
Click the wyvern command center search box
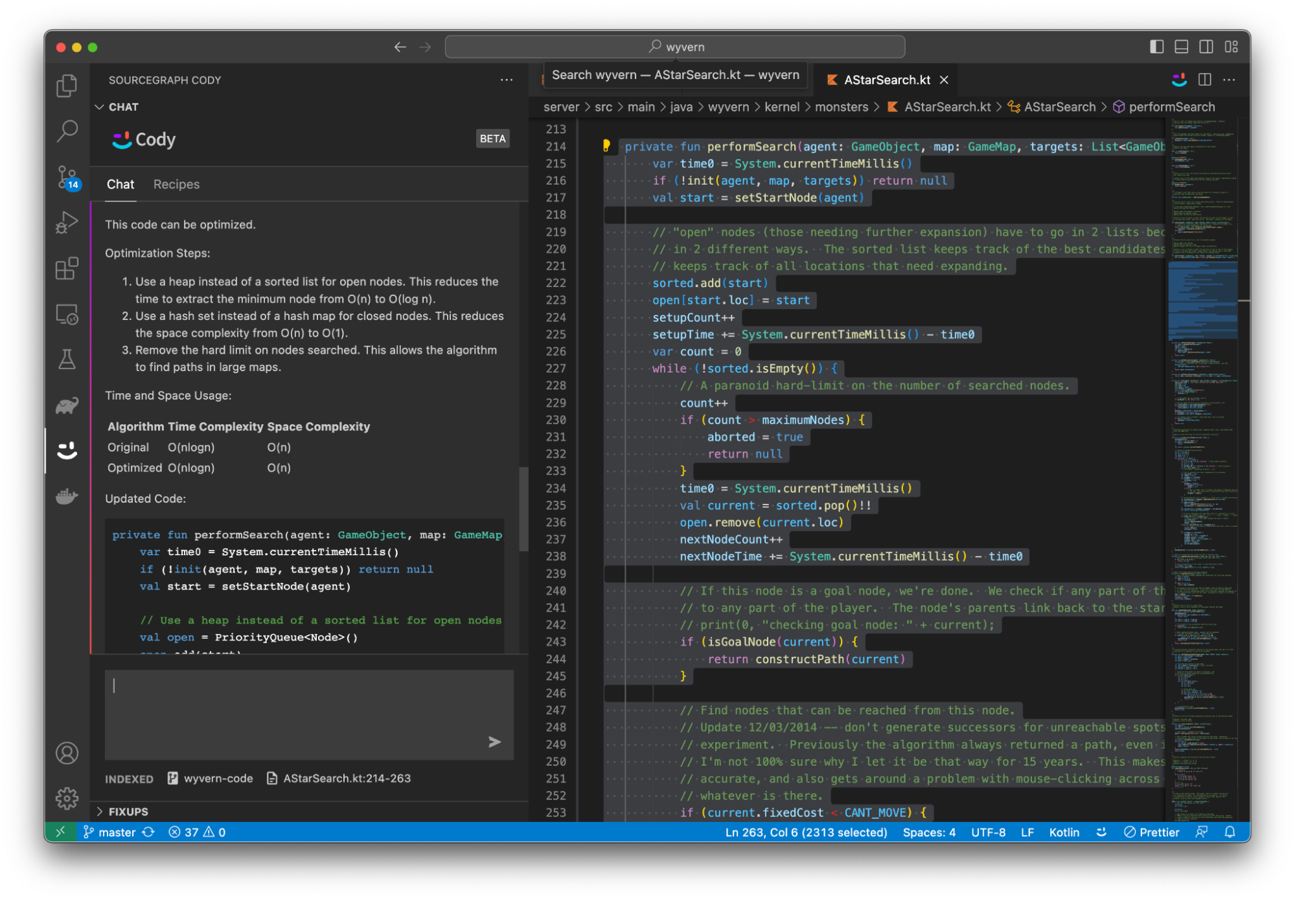pyautogui.click(x=674, y=47)
